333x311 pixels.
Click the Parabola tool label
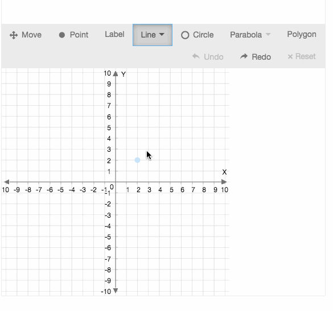[246, 35]
